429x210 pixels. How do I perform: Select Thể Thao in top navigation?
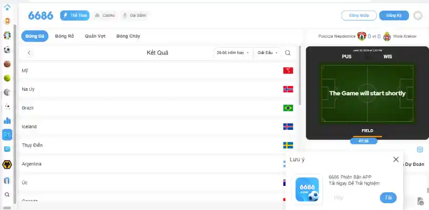(75, 16)
